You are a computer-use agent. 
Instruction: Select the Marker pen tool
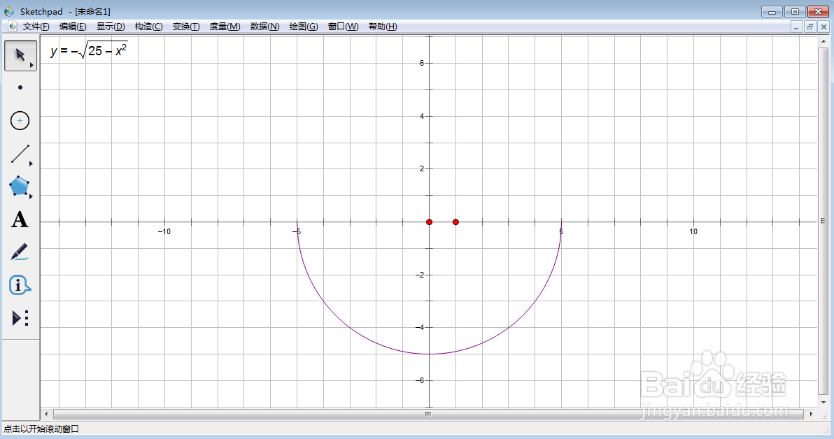click(x=19, y=252)
